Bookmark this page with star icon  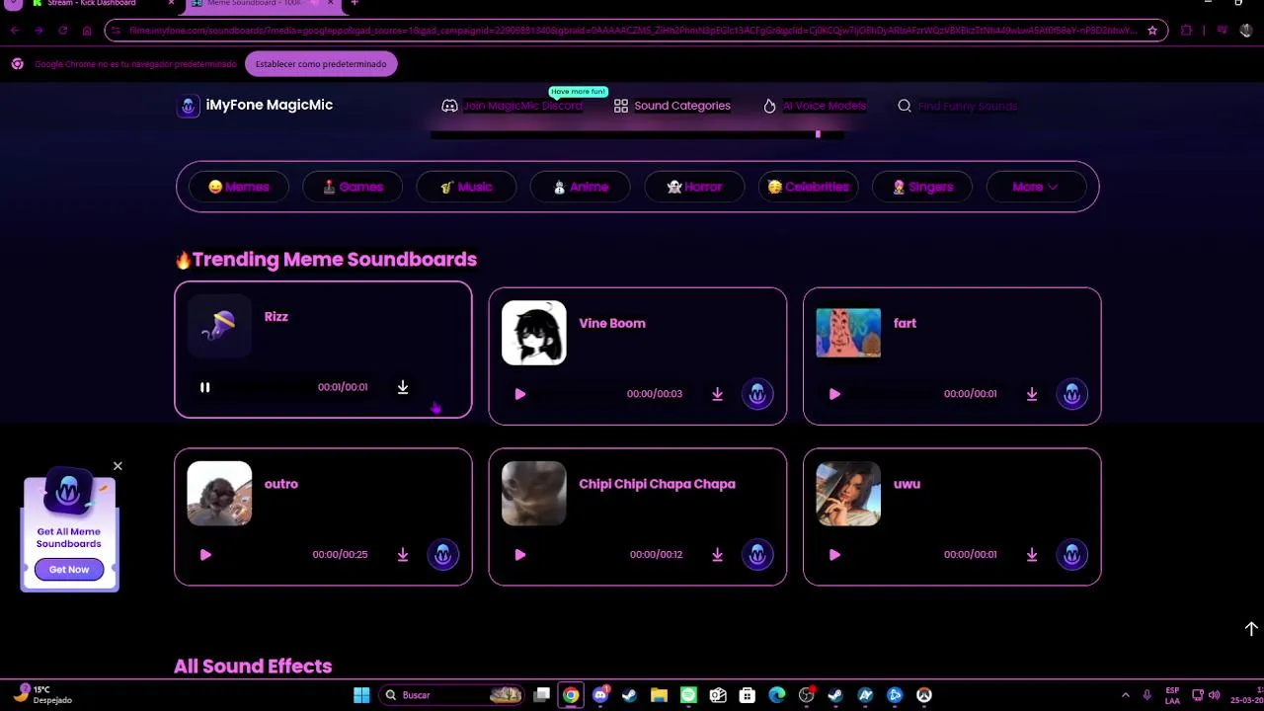[x=1152, y=31]
